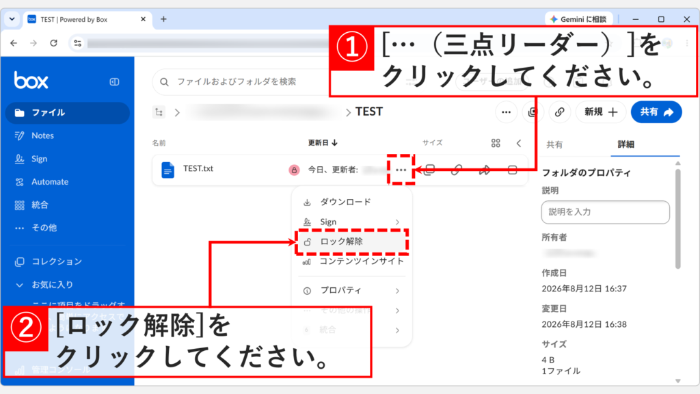Open site info icon in address bar
This screenshot has height=394, width=700.
click(x=78, y=43)
